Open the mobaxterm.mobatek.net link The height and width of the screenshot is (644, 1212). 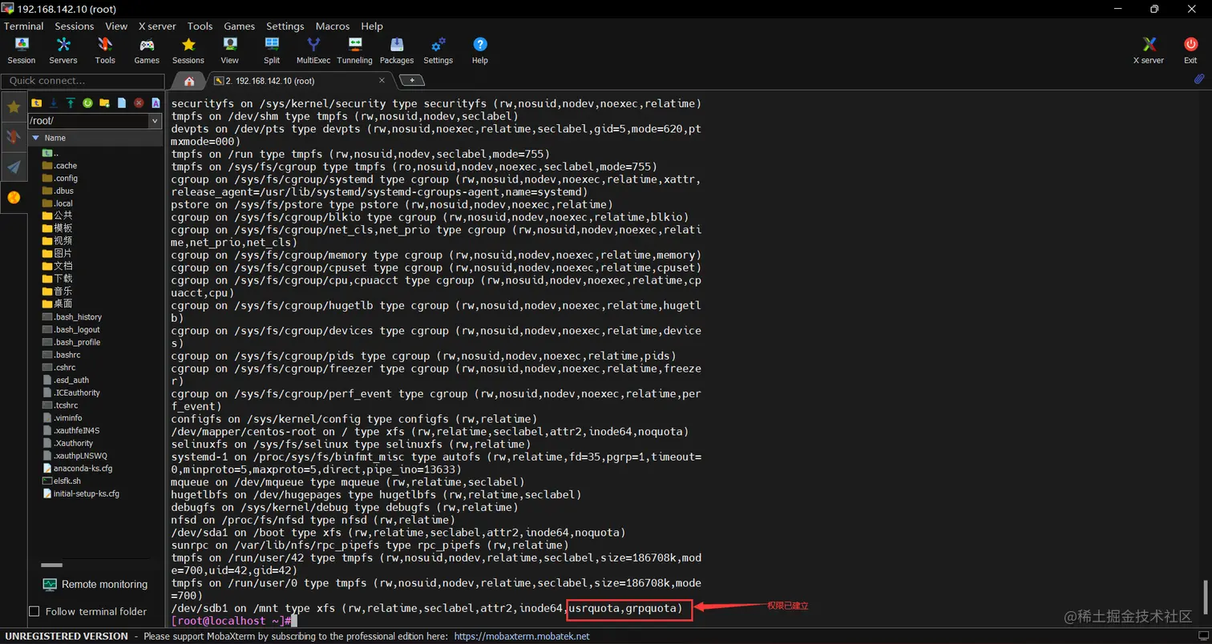click(522, 636)
